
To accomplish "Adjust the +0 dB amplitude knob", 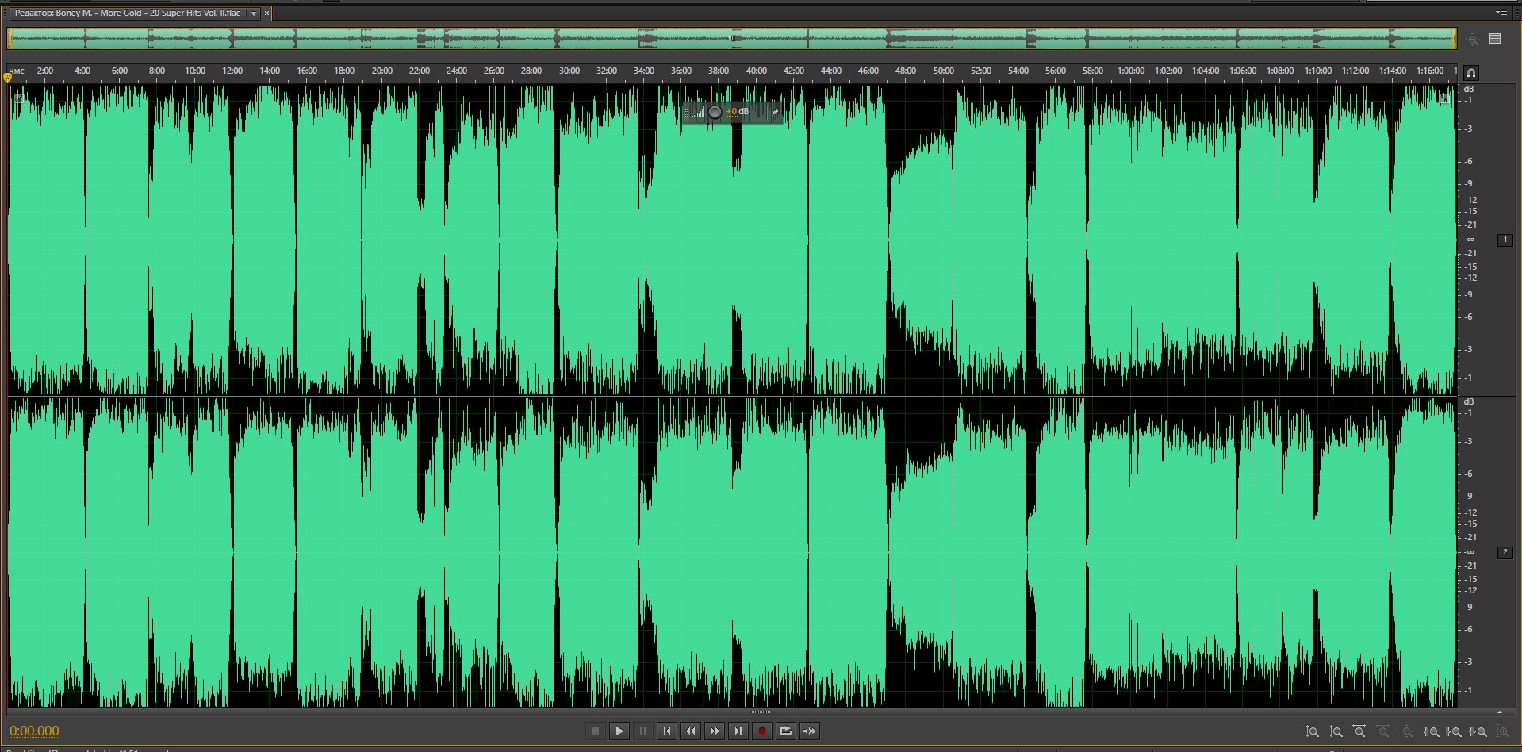I will [x=715, y=112].
